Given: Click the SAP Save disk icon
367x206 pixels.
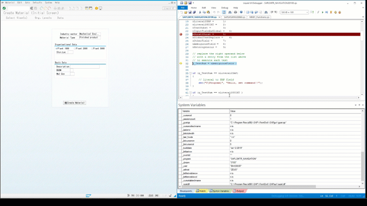Looking at the screenshot, I should pos(36,8).
